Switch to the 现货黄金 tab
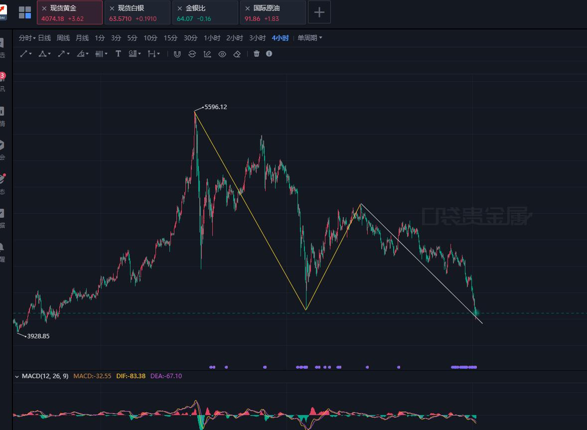 click(x=70, y=12)
